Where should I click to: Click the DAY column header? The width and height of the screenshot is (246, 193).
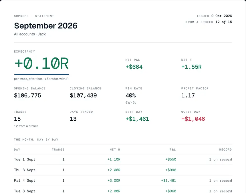coord(17,150)
